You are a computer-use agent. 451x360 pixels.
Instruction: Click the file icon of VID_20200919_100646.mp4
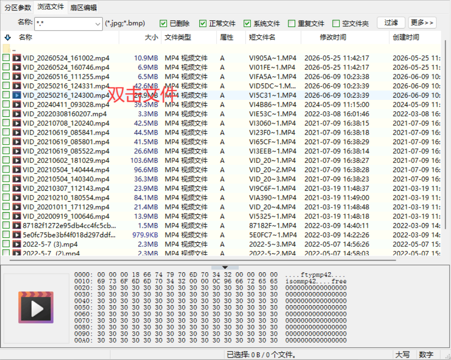click(x=17, y=216)
